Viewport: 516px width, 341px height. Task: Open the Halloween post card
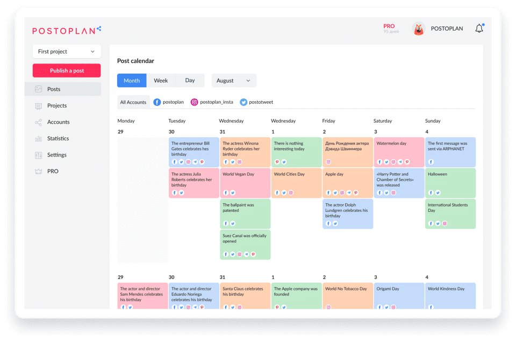pyautogui.click(x=450, y=183)
